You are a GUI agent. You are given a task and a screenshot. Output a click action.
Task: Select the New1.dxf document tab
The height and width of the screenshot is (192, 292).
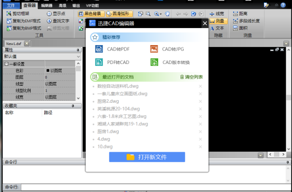pyautogui.click(x=14, y=44)
